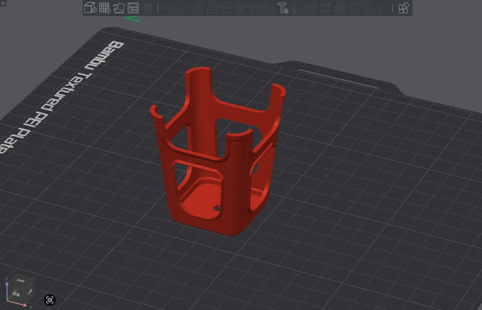The width and height of the screenshot is (482, 310).
Task: Select the Rotate tool
Action: [x=184, y=7]
